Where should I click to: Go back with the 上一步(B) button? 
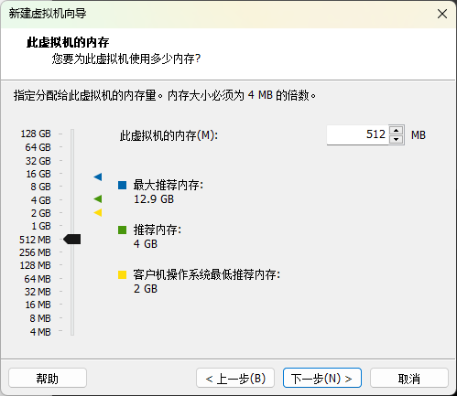coord(235,378)
